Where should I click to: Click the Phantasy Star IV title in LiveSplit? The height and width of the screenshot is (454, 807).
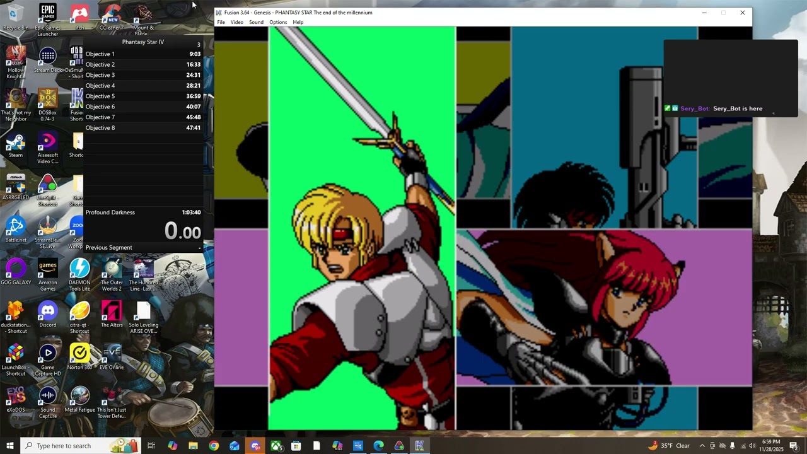click(x=143, y=42)
